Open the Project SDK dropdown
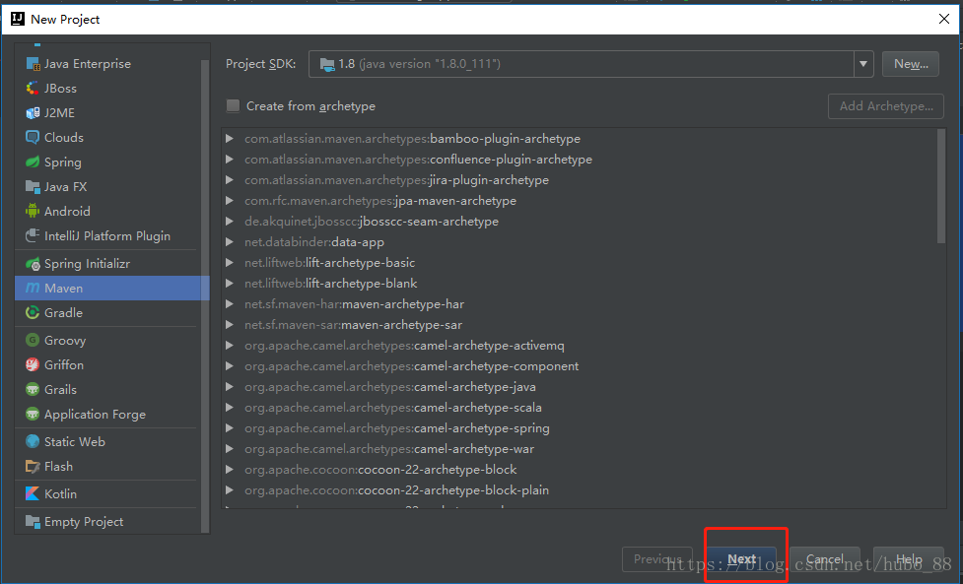 click(x=863, y=64)
